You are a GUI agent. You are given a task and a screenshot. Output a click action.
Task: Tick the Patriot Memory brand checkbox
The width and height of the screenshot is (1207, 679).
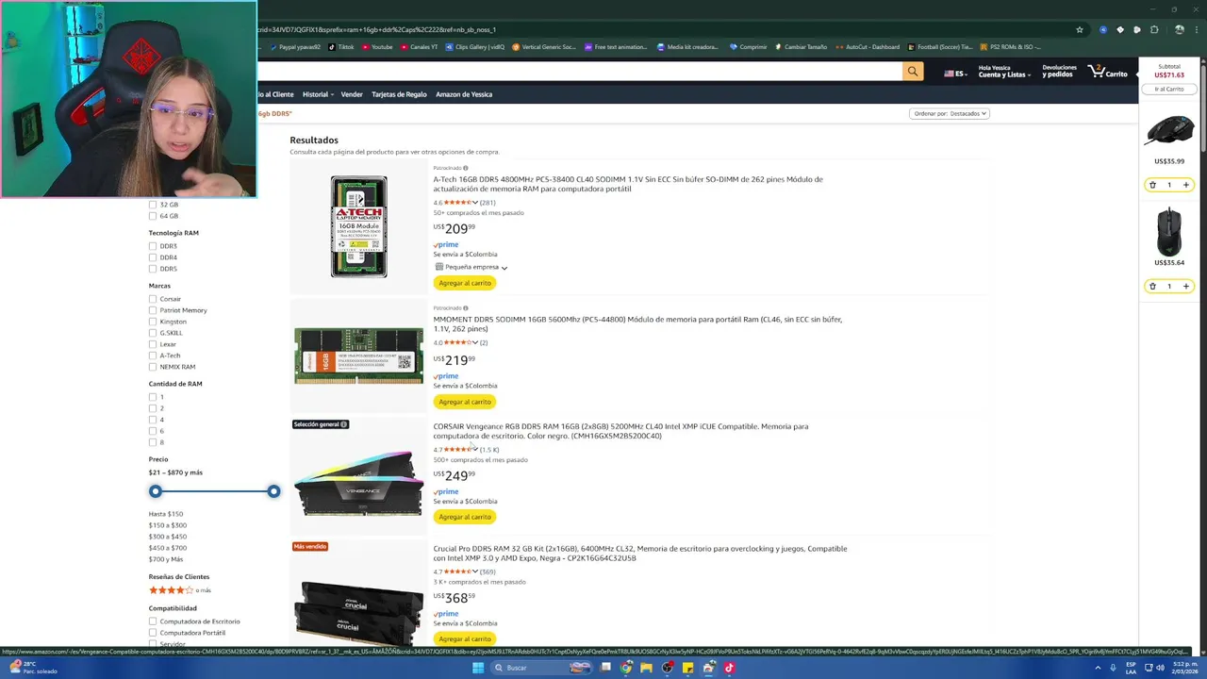[x=153, y=310]
